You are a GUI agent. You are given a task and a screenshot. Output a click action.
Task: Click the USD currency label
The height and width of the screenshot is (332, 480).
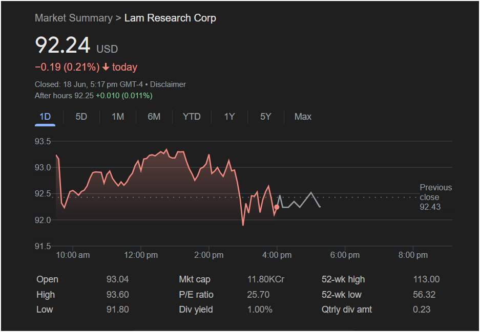pos(107,49)
